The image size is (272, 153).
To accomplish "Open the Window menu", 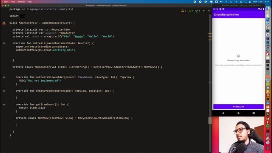I will 21,2.
